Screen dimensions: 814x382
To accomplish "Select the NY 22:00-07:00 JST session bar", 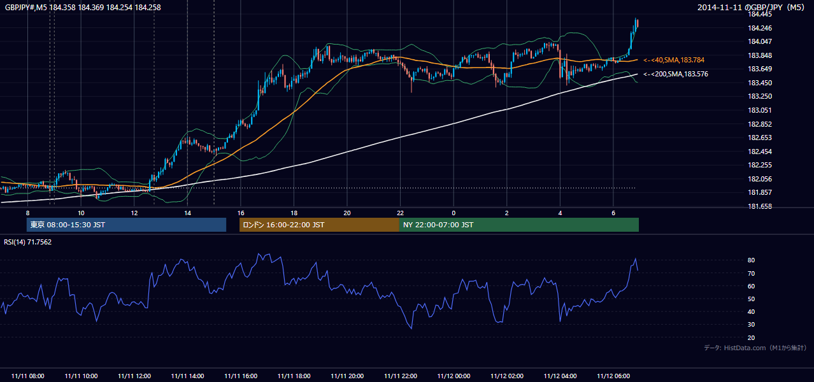I will point(519,225).
